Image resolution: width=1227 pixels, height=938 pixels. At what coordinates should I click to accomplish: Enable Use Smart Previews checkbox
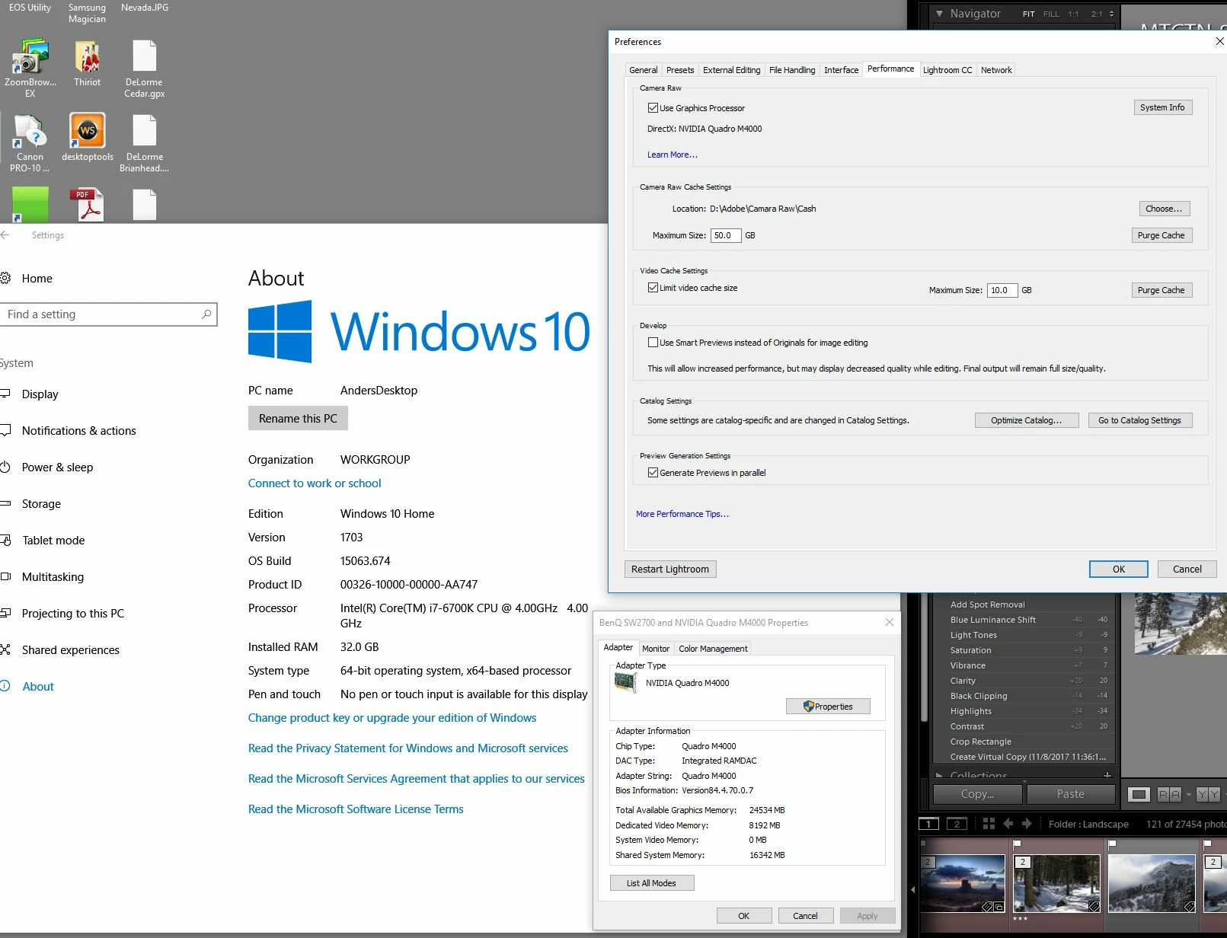pyautogui.click(x=653, y=343)
